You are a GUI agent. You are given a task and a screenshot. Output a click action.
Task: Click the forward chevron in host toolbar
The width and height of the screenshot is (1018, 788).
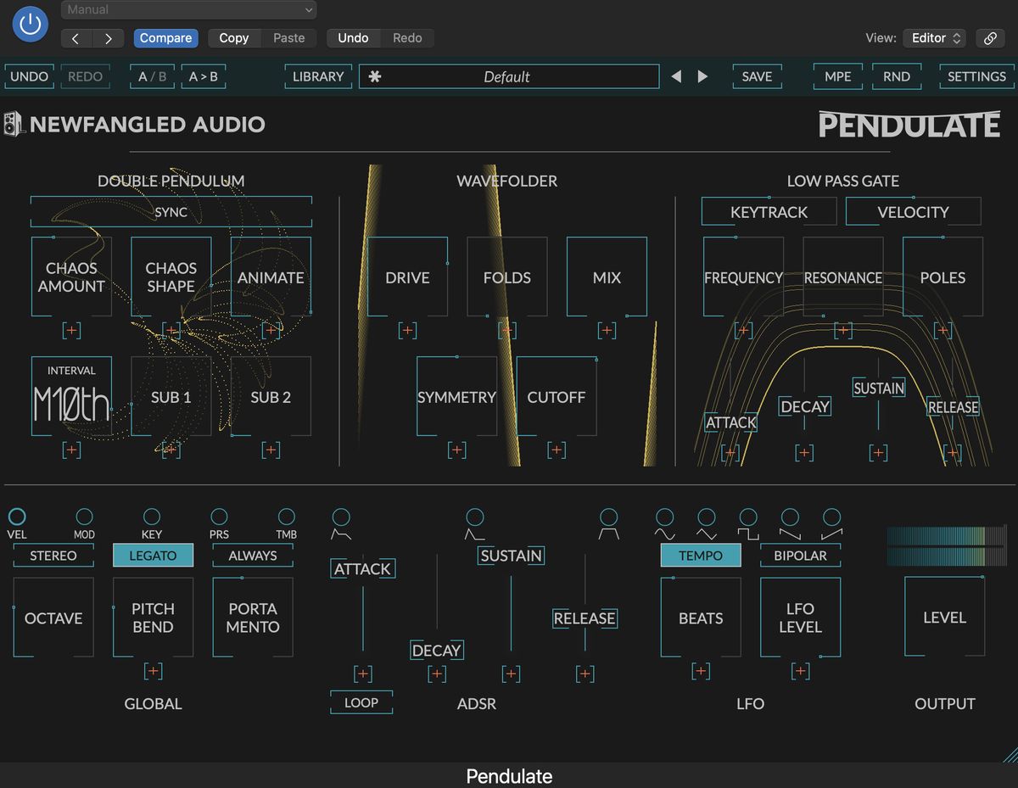point(109,38)
